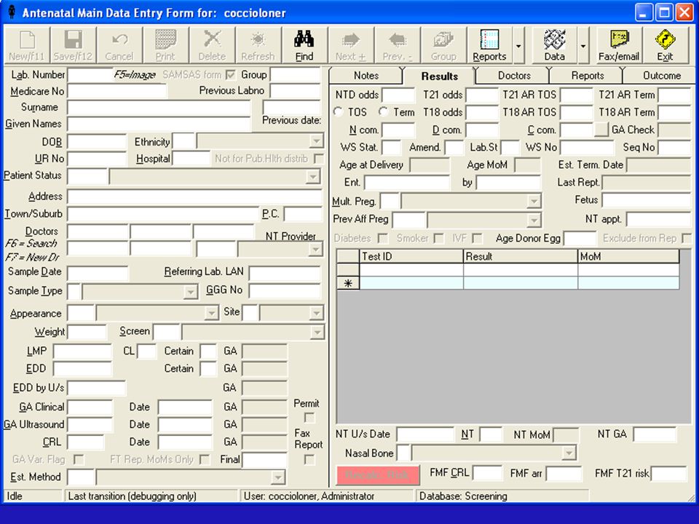Open the Patient Status dropdown list
699x524 pixels.
click(x=313, y=176)
